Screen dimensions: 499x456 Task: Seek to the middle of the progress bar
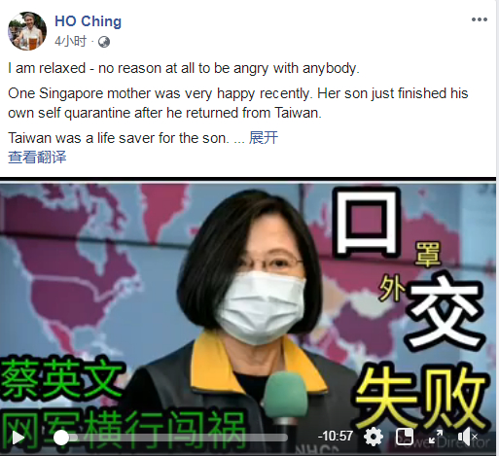(x=171, y=438)
